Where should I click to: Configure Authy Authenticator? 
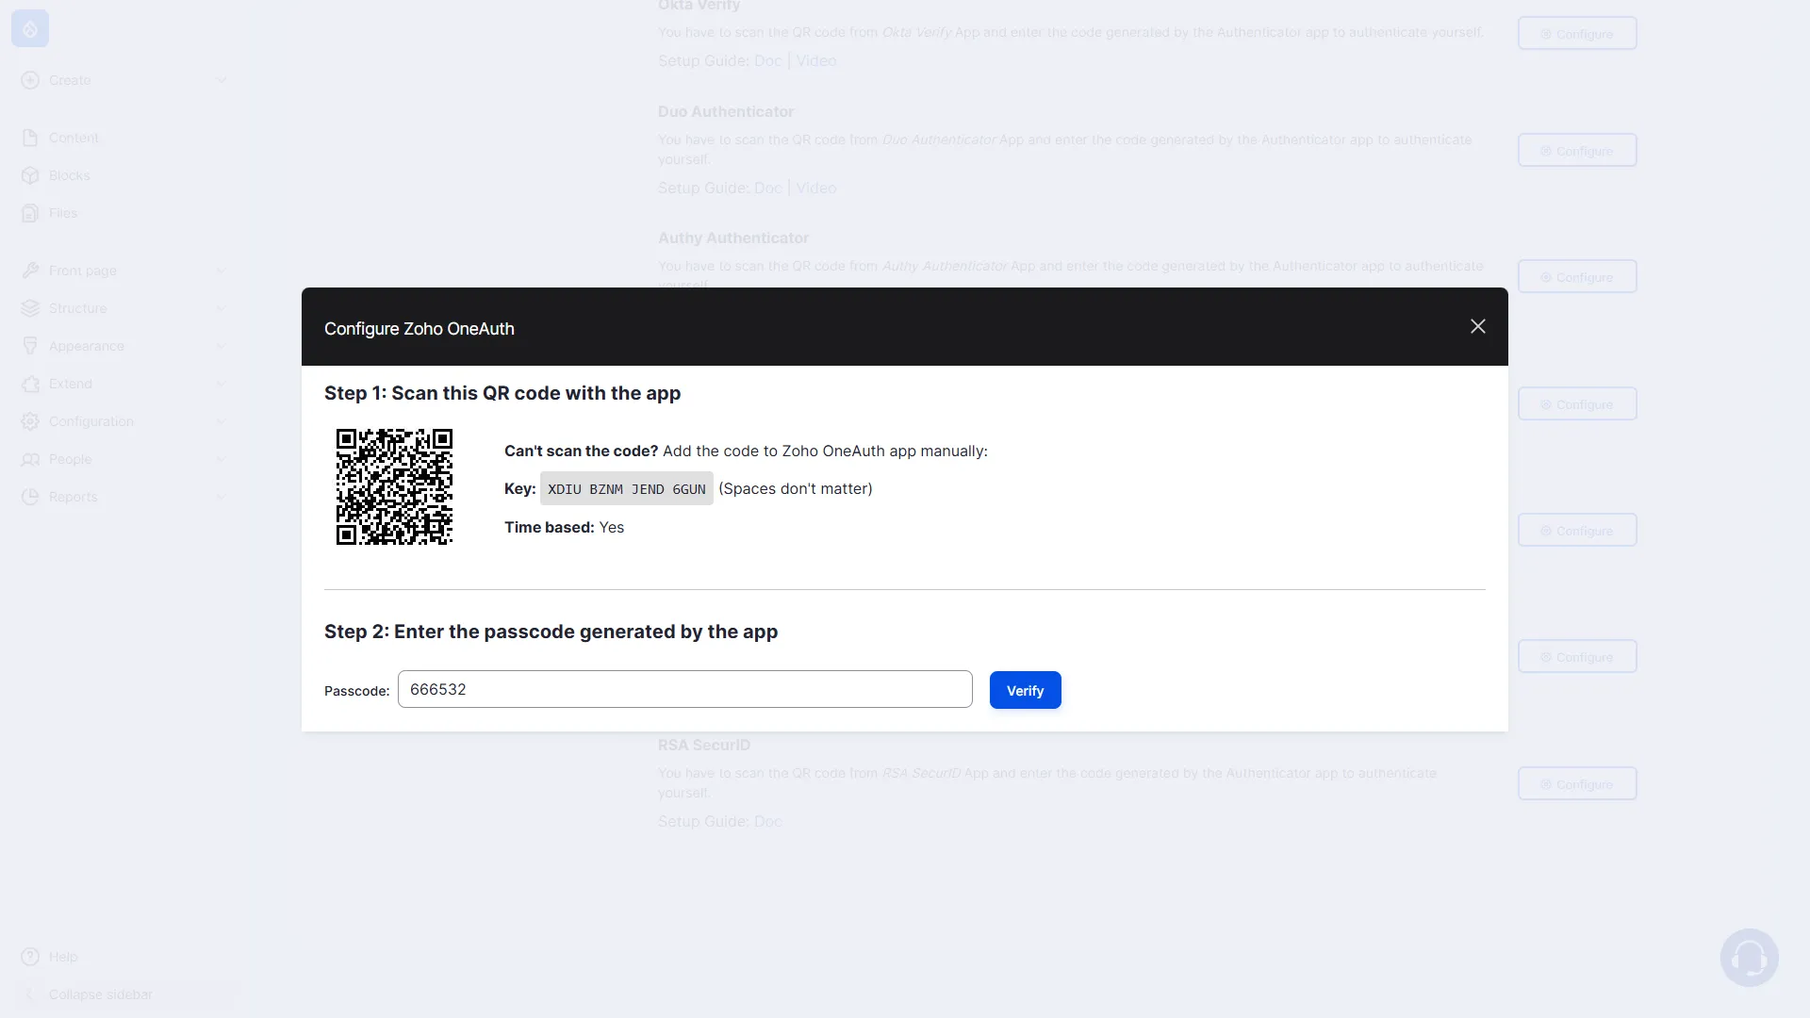coord(1576,277)
